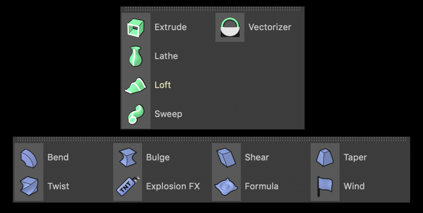The image size is (423, 213).
Task: Click the Sweep text label
Action: coord(169,114)
